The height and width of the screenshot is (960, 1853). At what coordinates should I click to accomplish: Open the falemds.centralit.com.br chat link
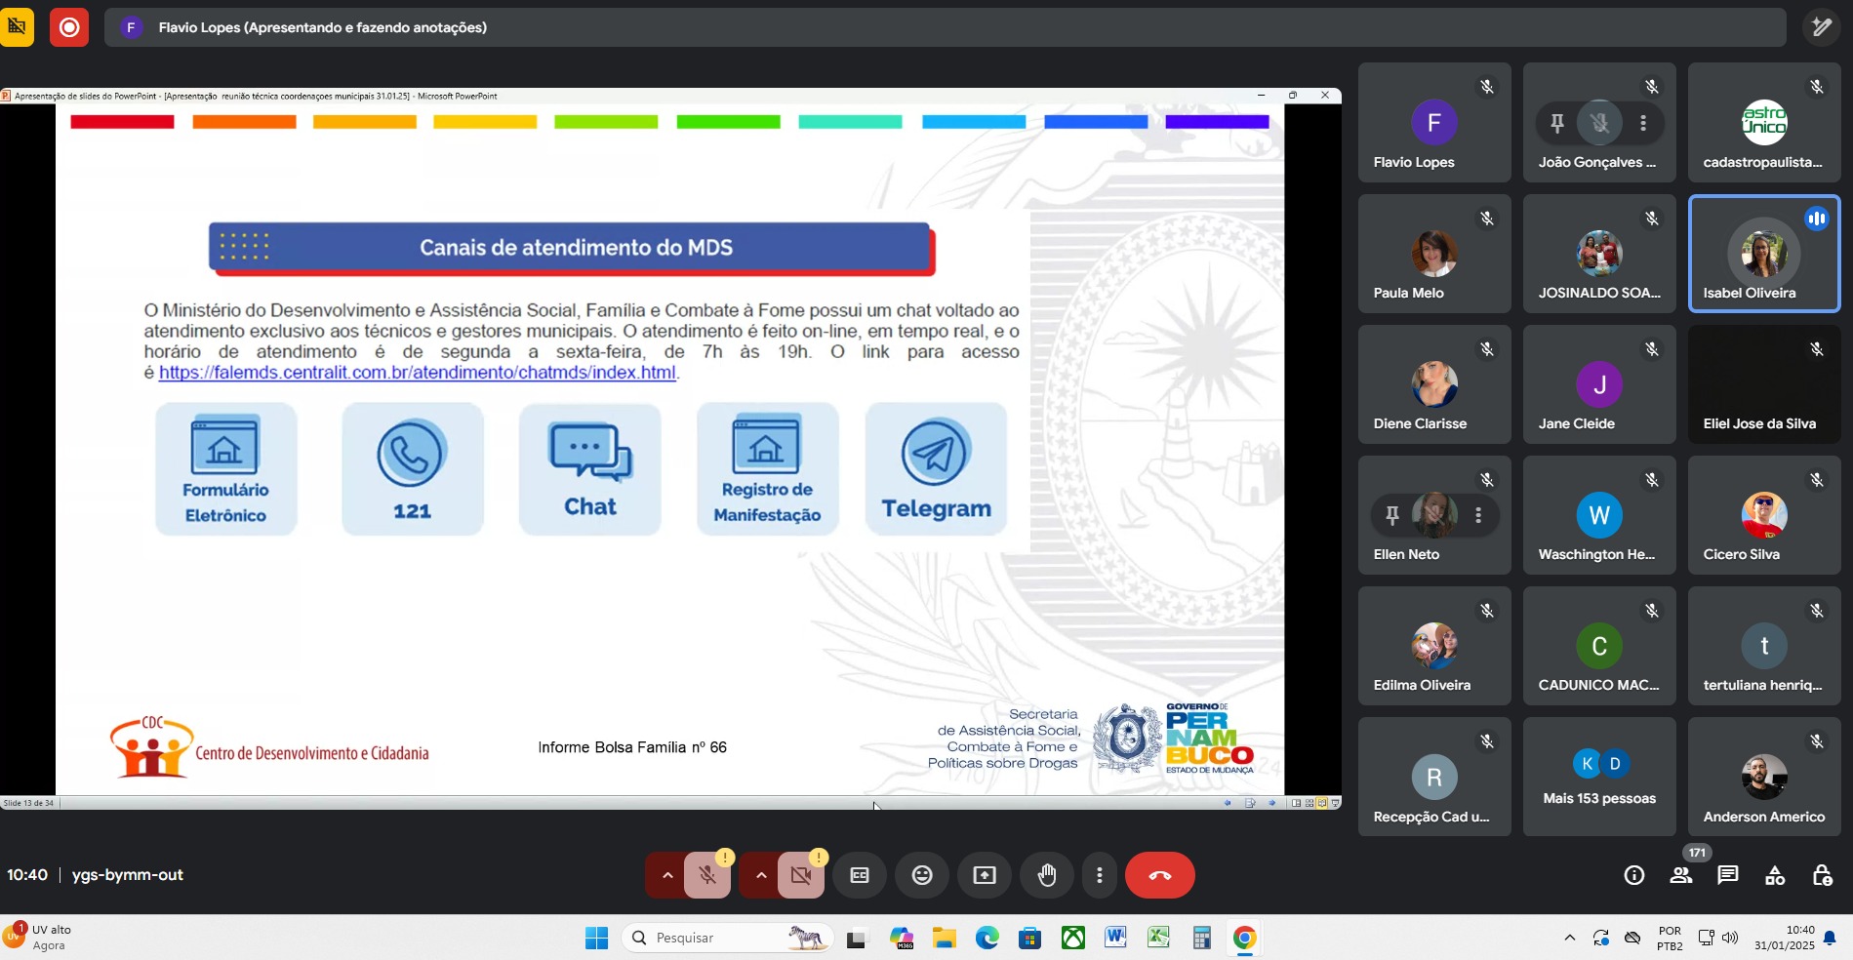(417, 373)
